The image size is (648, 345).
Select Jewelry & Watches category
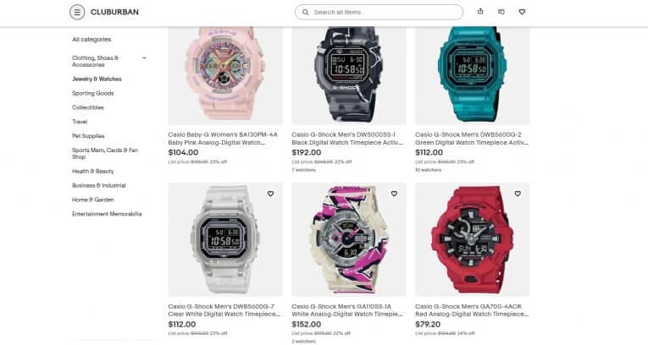[x=97, y=79]
